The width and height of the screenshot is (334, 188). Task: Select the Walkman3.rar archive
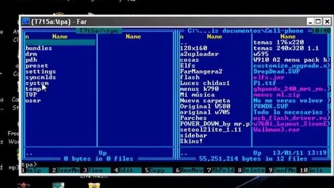tap(277, 130)
